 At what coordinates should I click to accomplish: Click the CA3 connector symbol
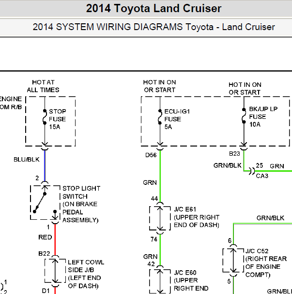point(252,171)
